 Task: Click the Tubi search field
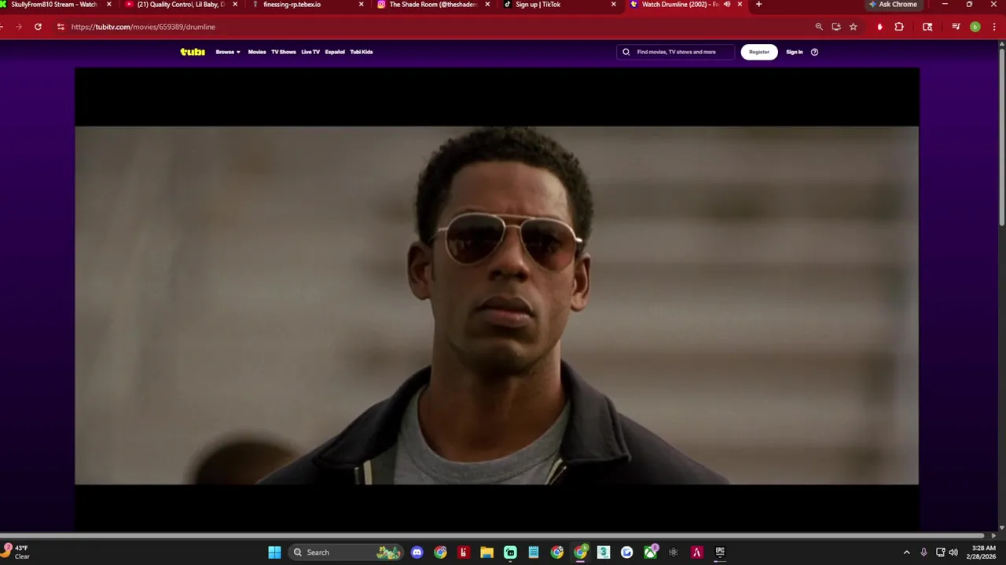676,52
